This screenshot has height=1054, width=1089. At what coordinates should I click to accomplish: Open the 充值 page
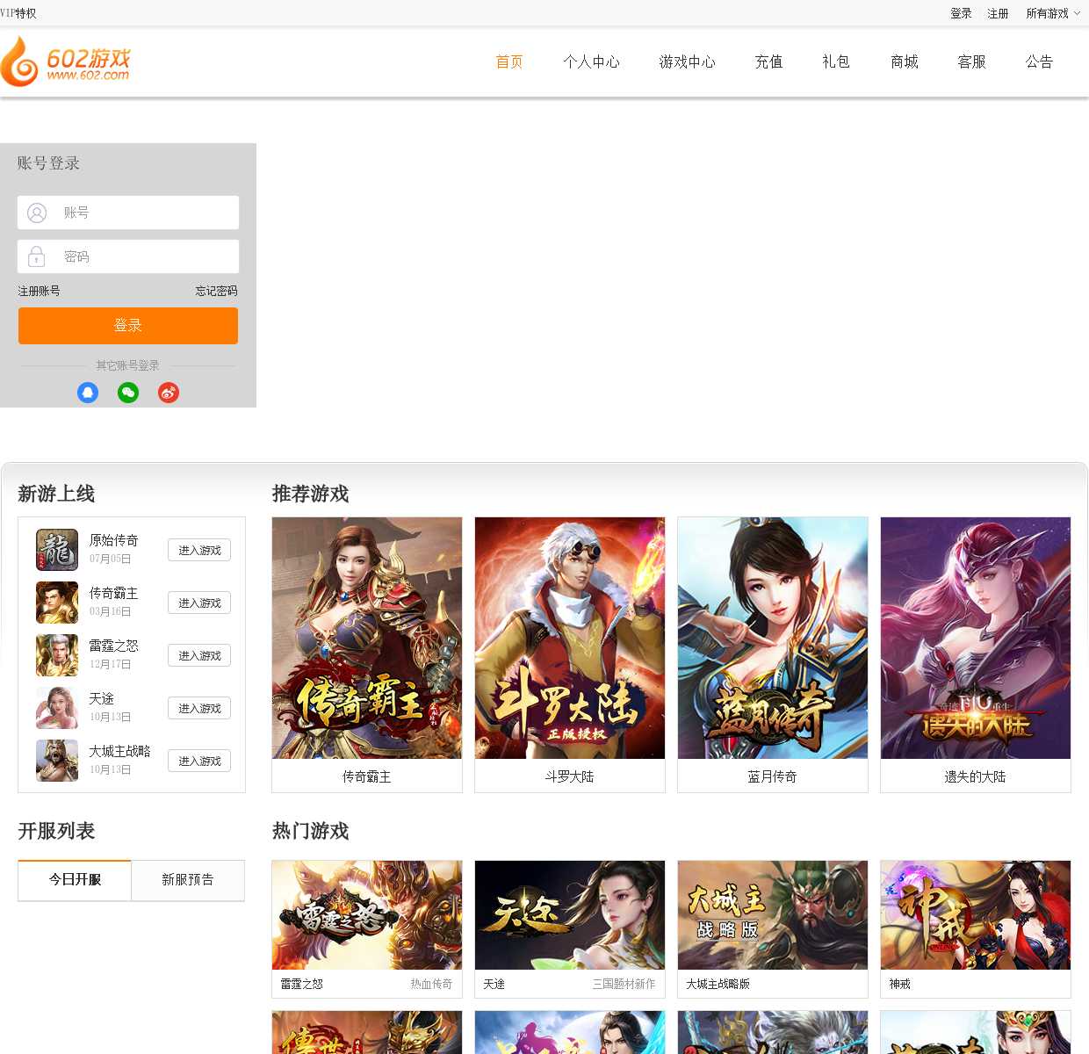coord(768,61)
